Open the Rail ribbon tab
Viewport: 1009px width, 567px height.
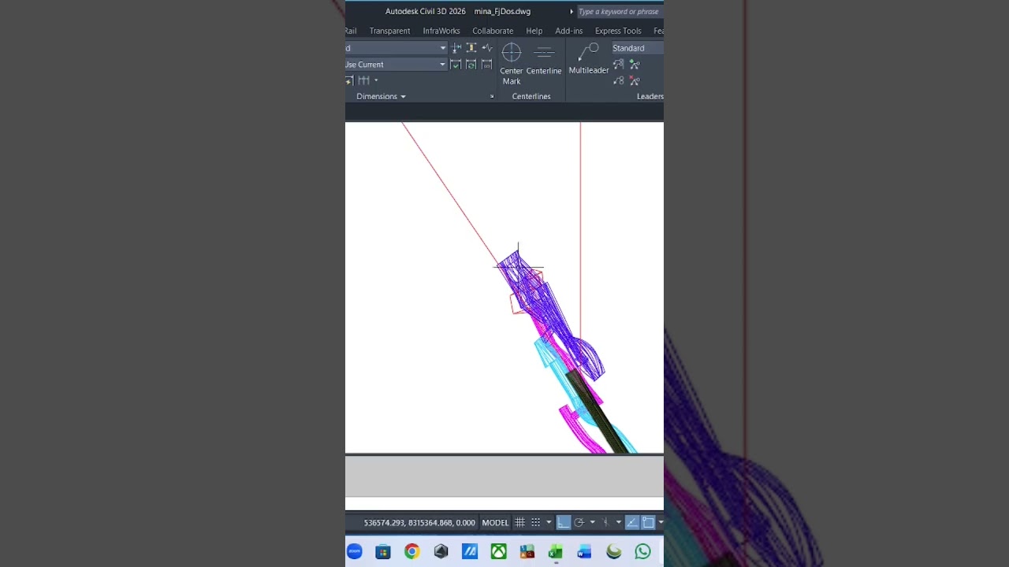(x=351, y=31)
